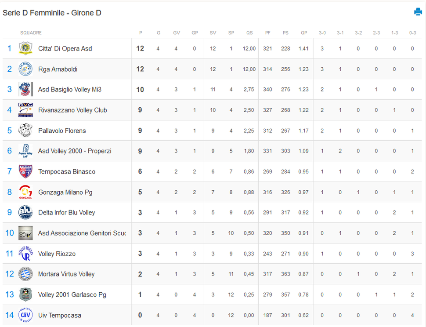The width and height of the screenshot is (426, 327).
Task: Open Asd Volley 2000 - Properzi team name
Action: pyautogui.click(x=75, y=151)
